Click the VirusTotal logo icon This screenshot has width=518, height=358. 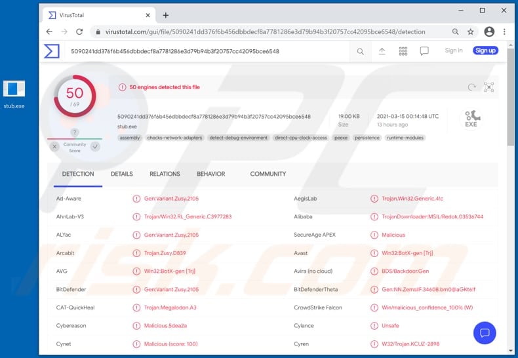click(x=52, y=51)
